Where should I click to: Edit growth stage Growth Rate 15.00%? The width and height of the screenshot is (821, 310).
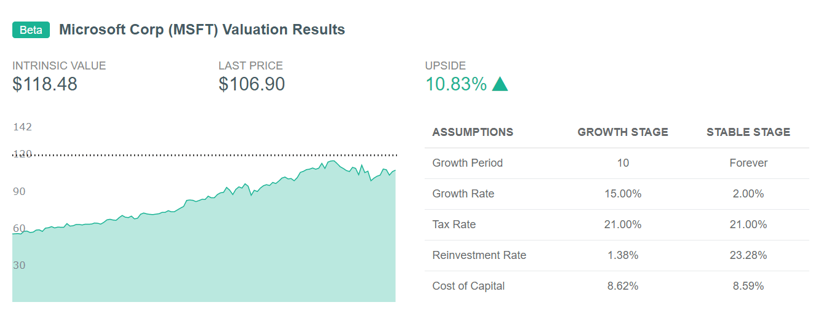click(x=623, y=194)
